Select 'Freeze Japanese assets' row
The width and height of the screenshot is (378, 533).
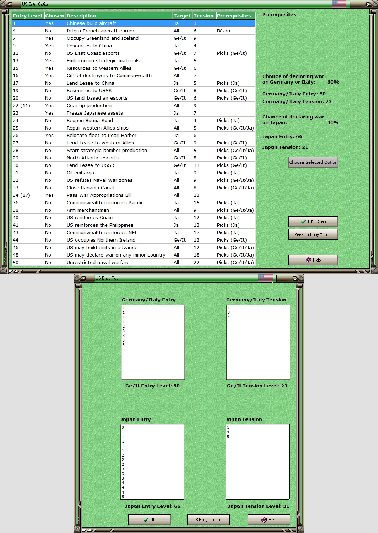[x=134, y=113]
